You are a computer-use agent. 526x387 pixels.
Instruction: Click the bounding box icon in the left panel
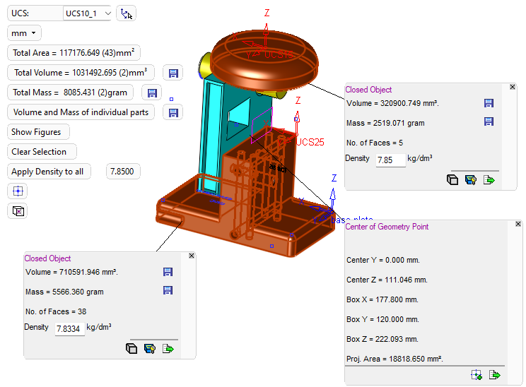click(x=18, y=211)
